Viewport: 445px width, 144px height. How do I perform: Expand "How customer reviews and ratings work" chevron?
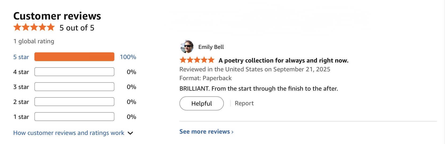[x=130, y=133]
